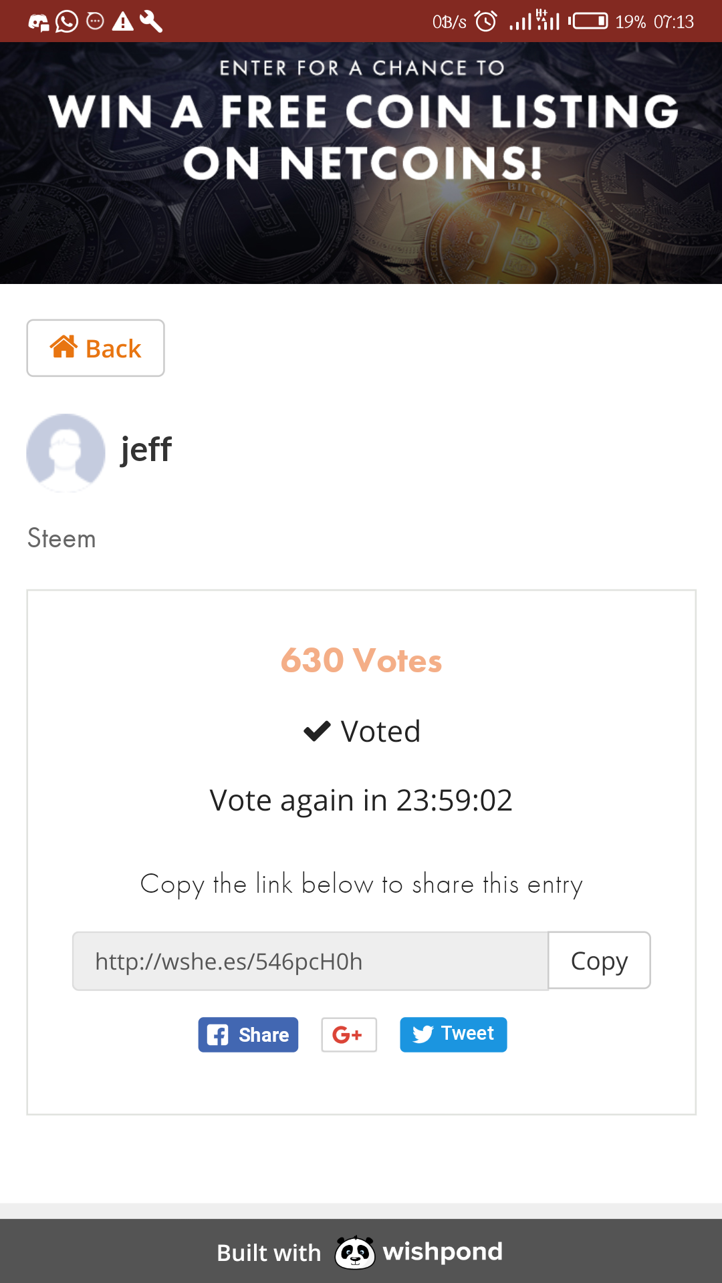The height and width of the screenshot is (1283, 722).
Task: Tap the jeff entry name
Action: [146, 449]
